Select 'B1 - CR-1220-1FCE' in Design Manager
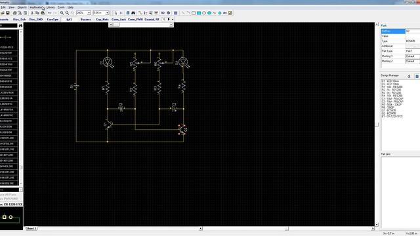The image size is (420, 236). click(x=392, y=117)
